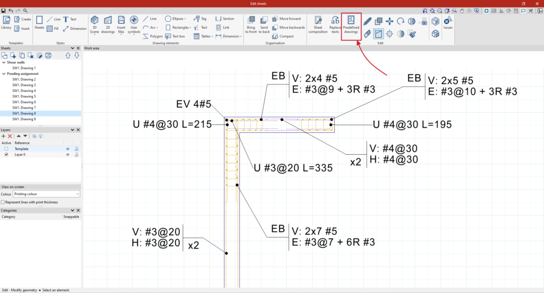Open the Colour dropdown Printing colour
This screenshot has height=293, width=544.
(47, 194)
